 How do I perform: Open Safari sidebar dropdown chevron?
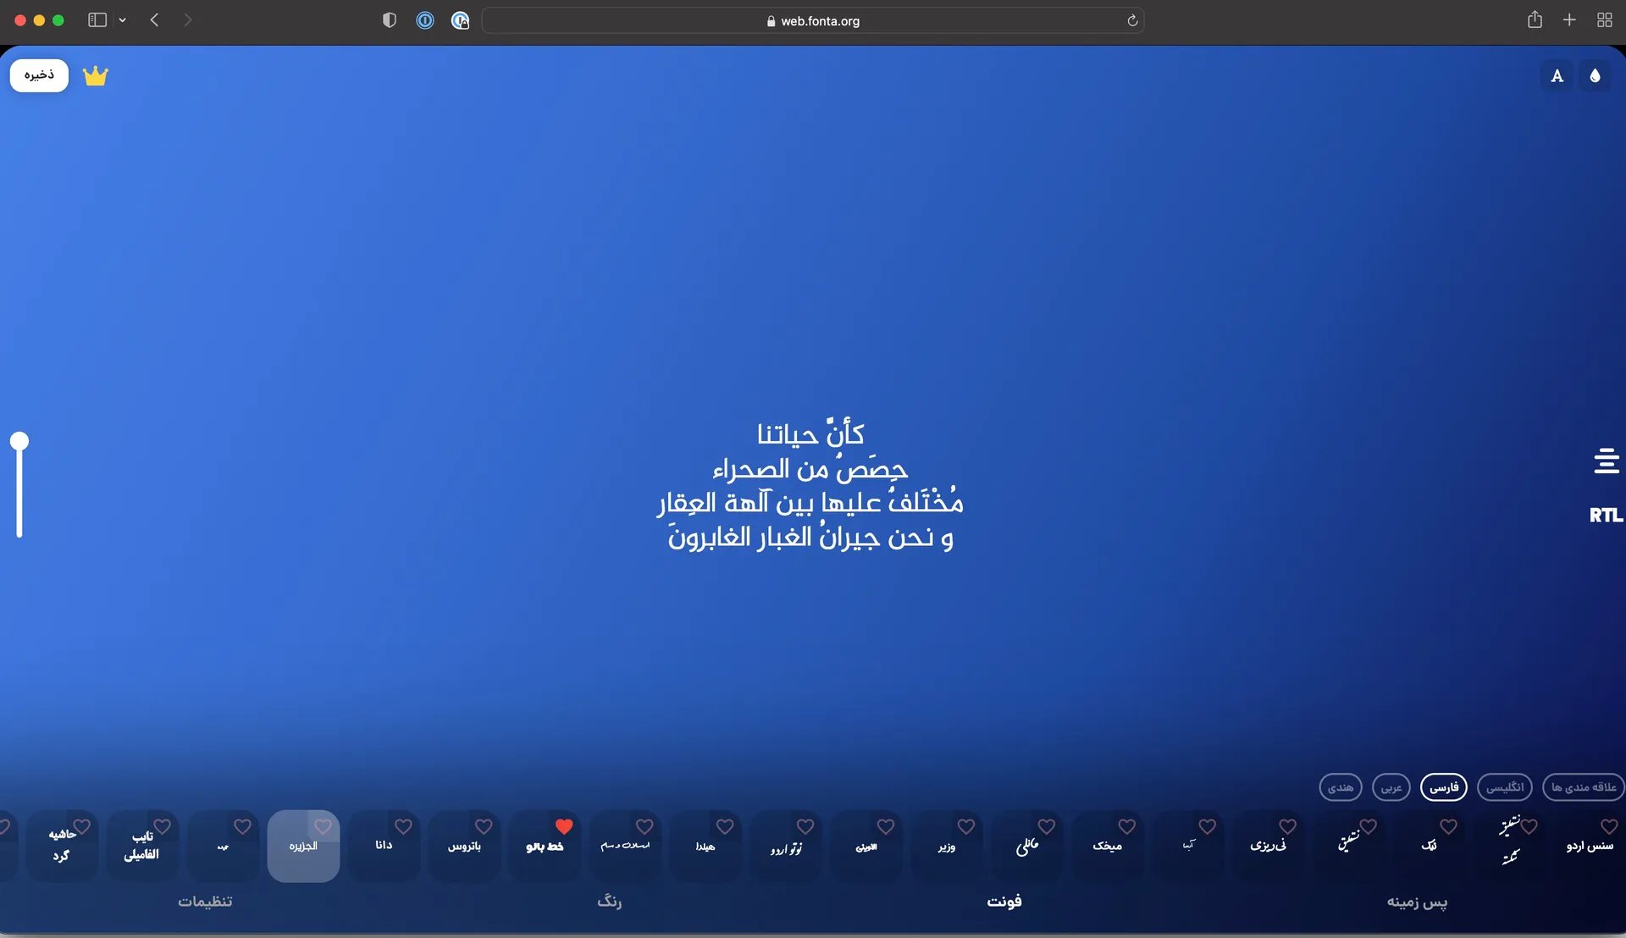click(123, 20)
